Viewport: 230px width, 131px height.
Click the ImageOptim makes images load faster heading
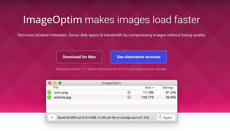(112, 20)
